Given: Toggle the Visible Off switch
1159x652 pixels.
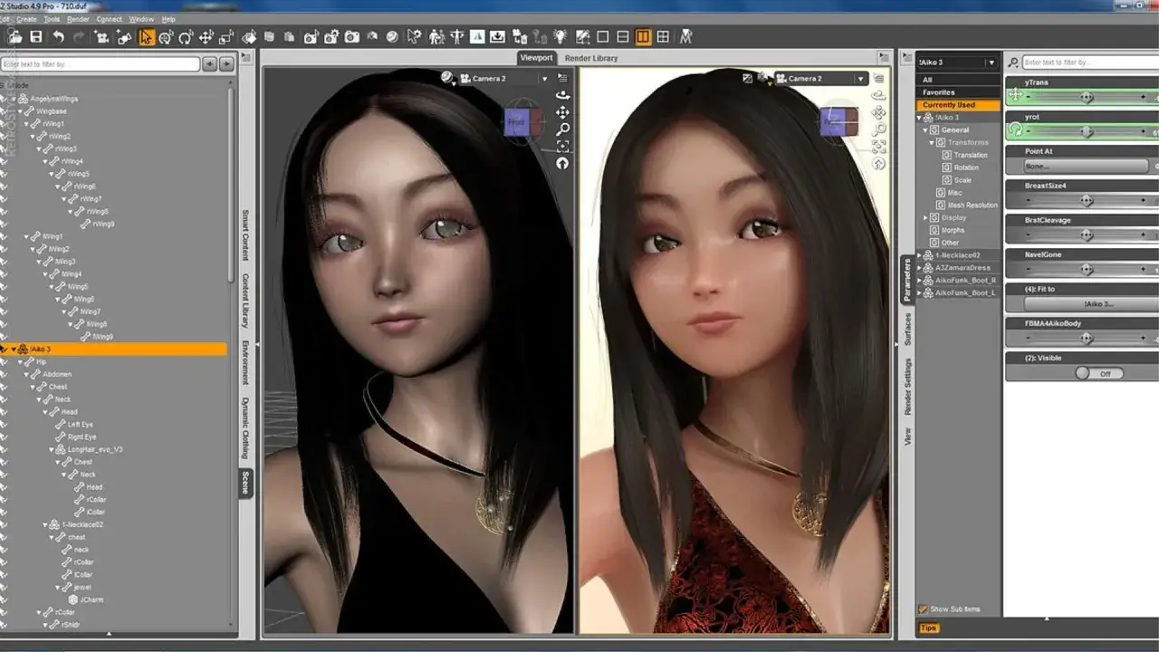Looking at the screenshot, I should 1099,373.
